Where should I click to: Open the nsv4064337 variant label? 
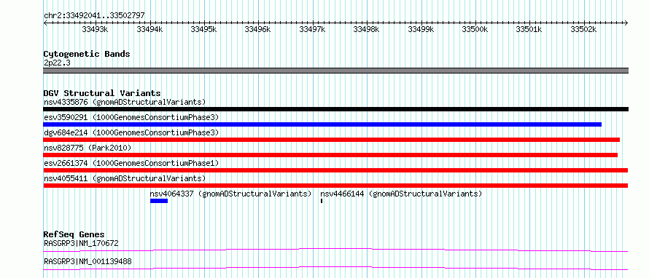[230, 194]
